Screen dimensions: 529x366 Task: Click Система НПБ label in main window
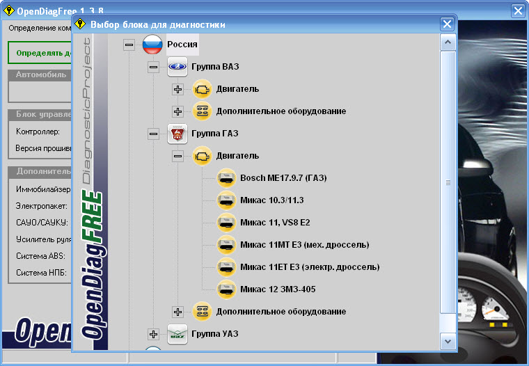point(41,273)
